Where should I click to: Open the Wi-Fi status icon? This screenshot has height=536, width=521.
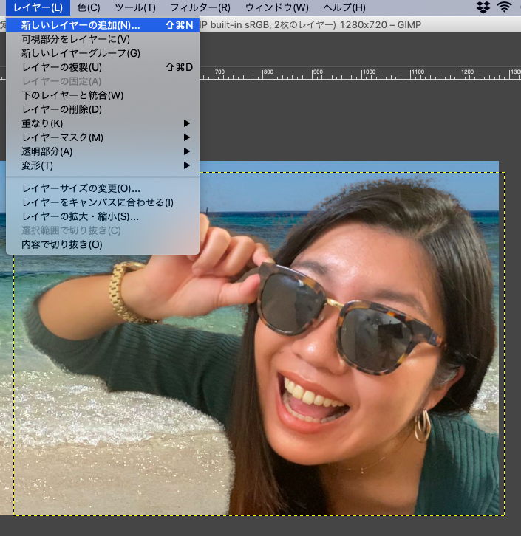[504, 7]
